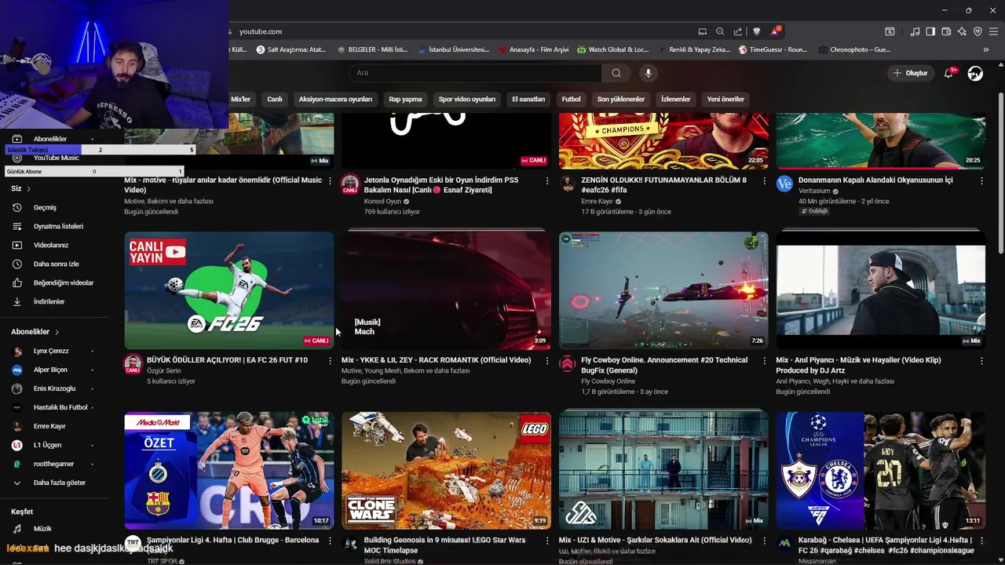Viewport: 1005px width, 565px height.
Task: Open LEGO Clone Wars Geonosis thumbnail
Action: click(x=446, y=470)
